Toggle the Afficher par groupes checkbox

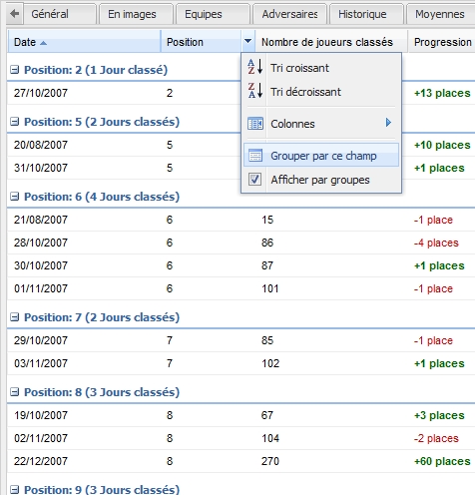pos(254,180)
